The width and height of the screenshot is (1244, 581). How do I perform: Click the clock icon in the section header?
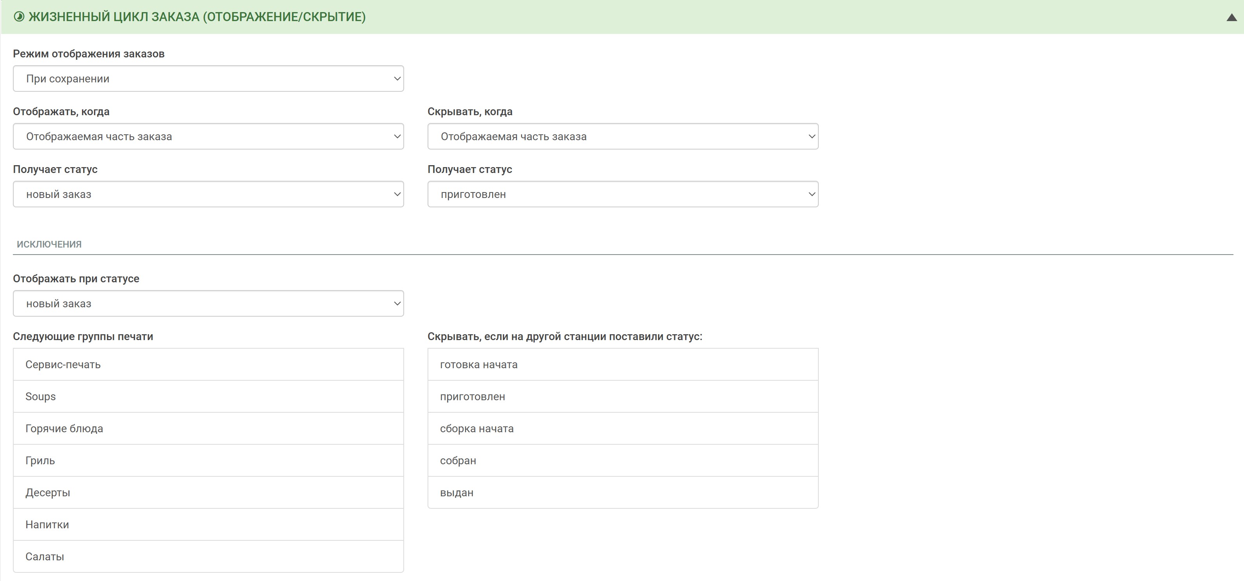19,17
